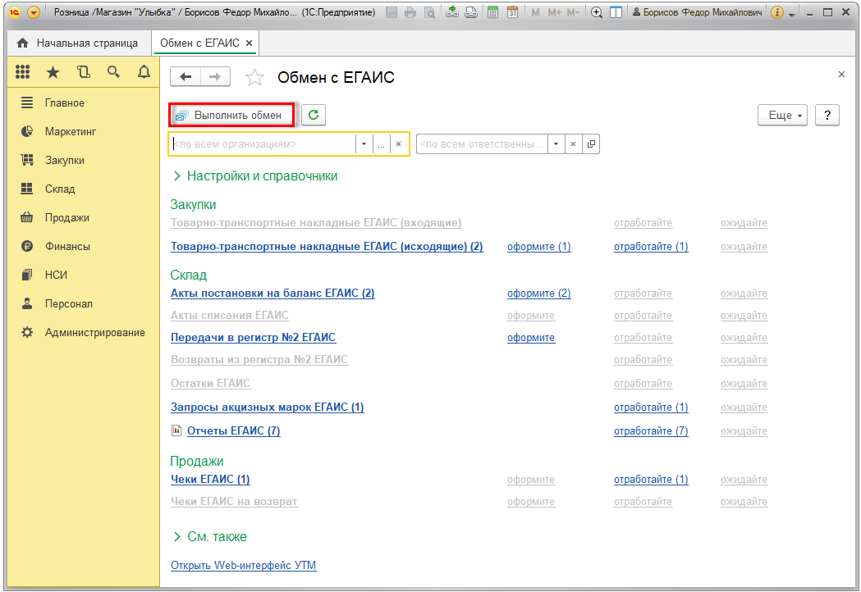Open Товарно-транспортные накладные ЕГАИС (входящие) link
Screen dimensions: 861x592
[x=316, y=223]
